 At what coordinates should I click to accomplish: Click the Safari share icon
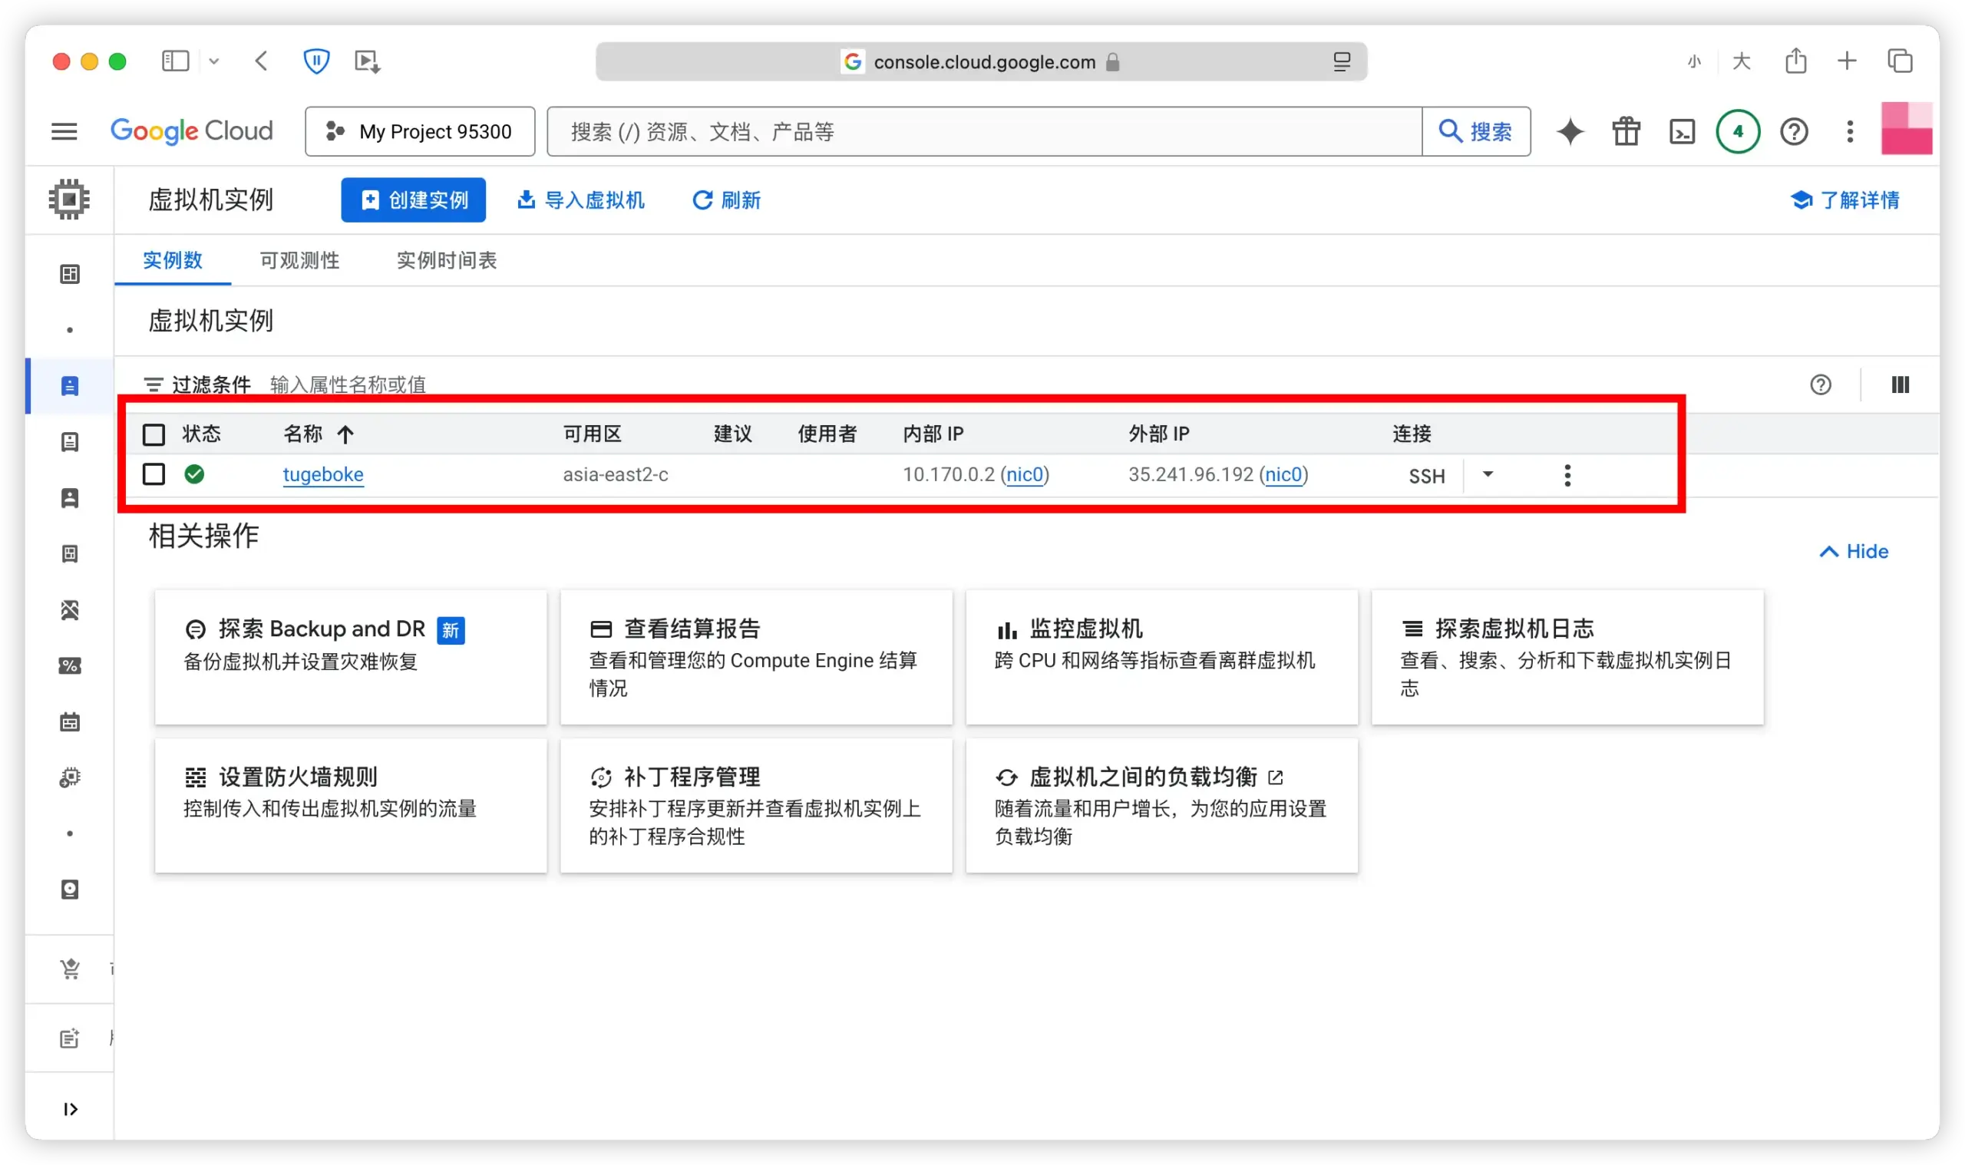1795,61
